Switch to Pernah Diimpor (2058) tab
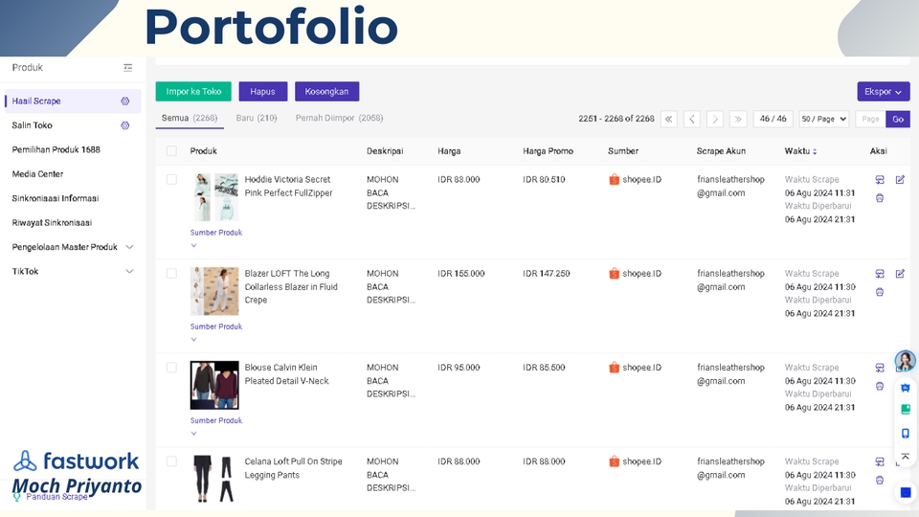This screenshot has width=919, height=517. (x=339, y=118)
